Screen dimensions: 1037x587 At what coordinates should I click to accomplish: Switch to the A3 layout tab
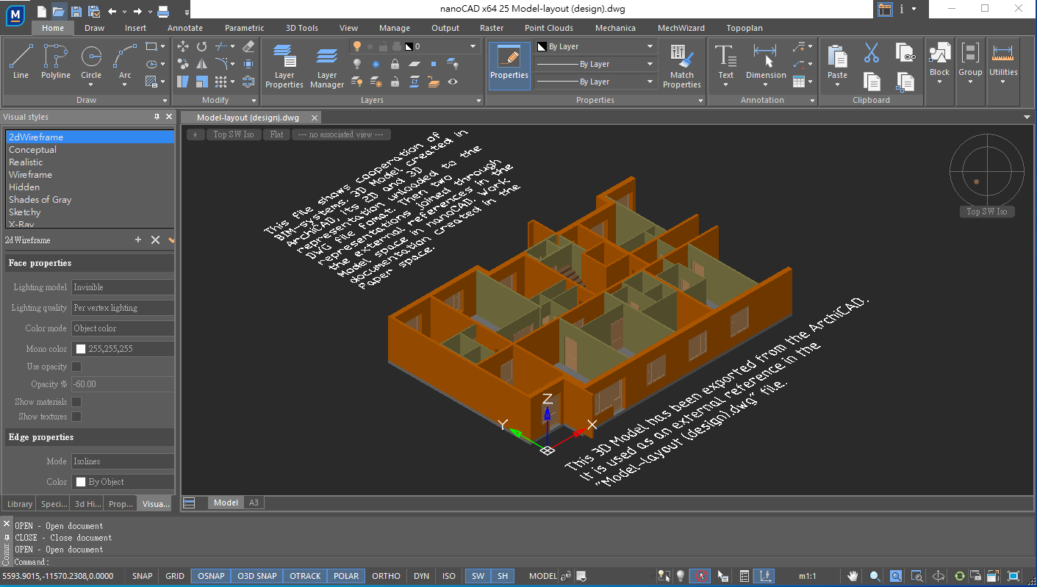coord(254,503)
